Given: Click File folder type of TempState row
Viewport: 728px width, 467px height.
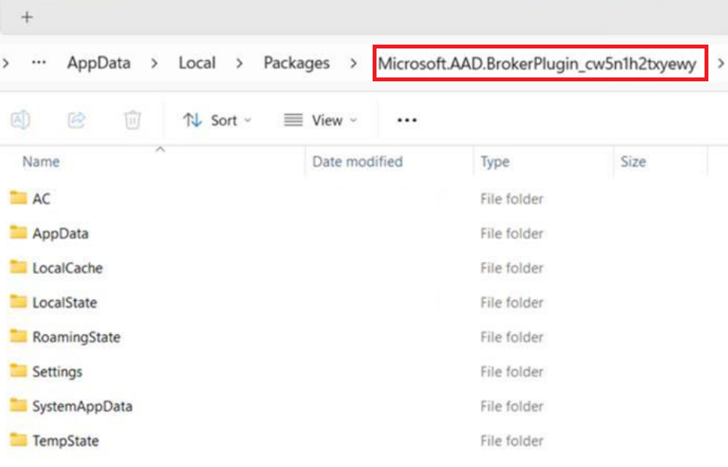Looking at the screenshot, I should (x=512, y=440).
